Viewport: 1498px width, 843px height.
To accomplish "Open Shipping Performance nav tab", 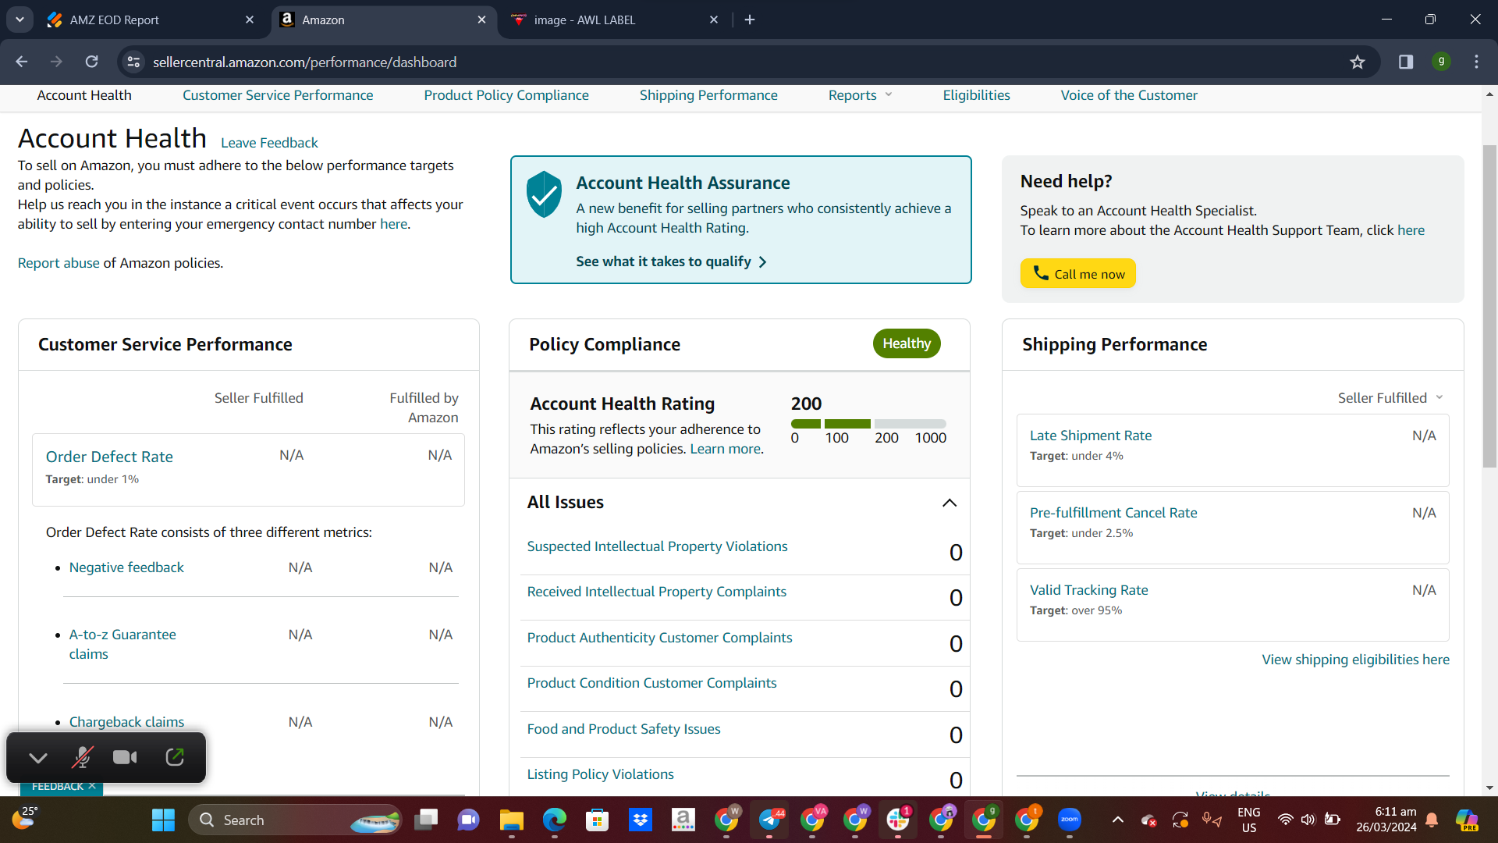I will [x=708, y=95].
